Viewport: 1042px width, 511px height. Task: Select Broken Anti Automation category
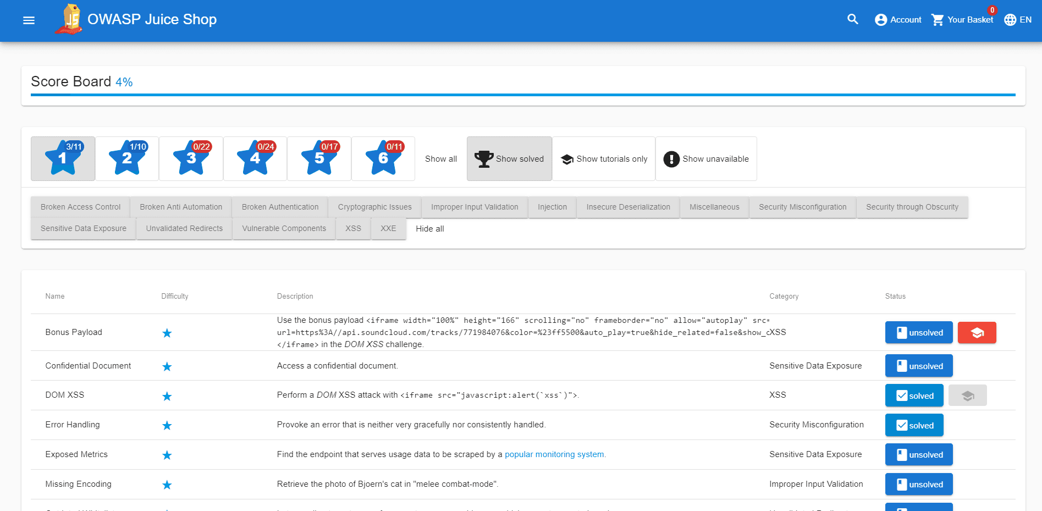tap(181, 207)
